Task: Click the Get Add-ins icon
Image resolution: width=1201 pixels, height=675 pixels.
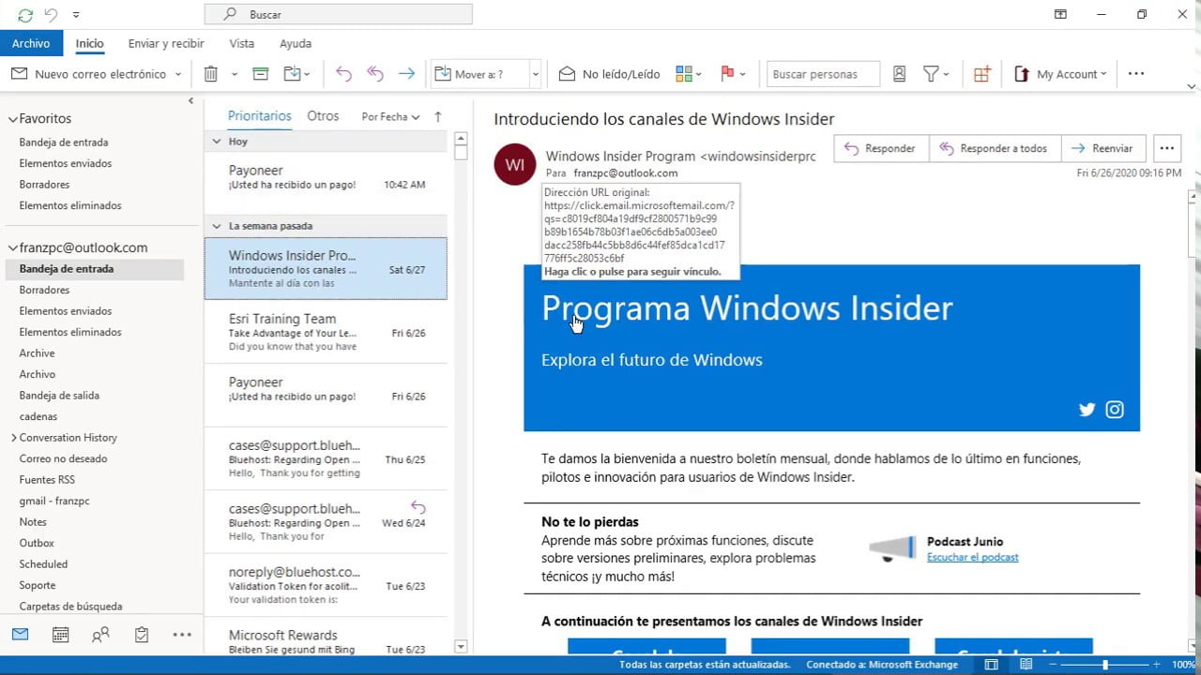Action: 981,74
